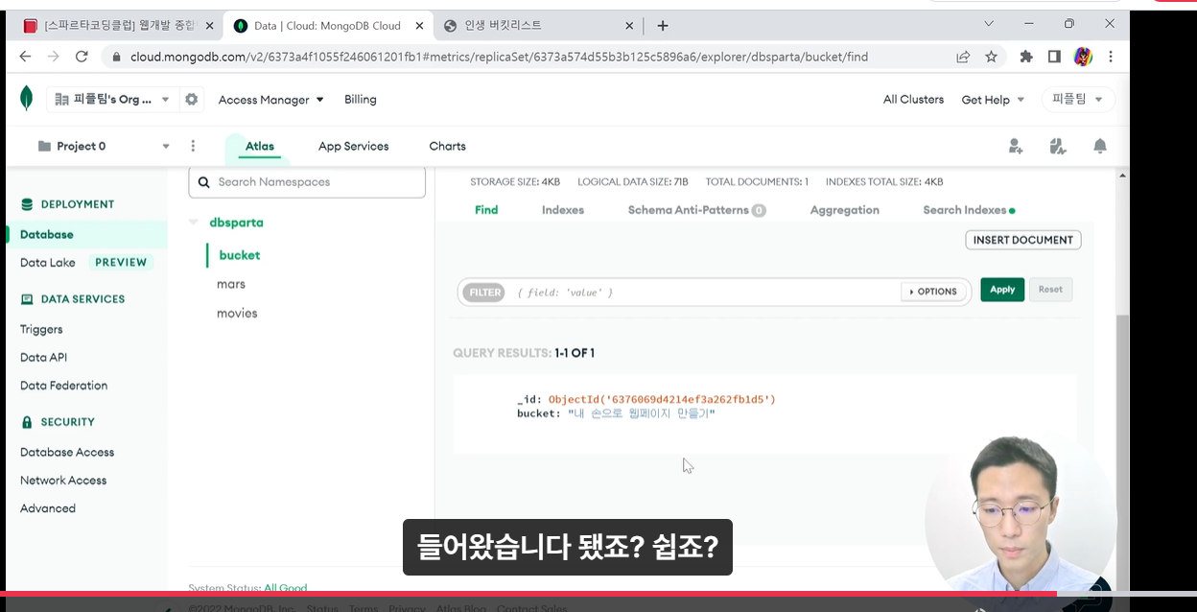Share this page icon in address bar
This screenshot has height=612, width=1197.
click(x=963, y=57)
